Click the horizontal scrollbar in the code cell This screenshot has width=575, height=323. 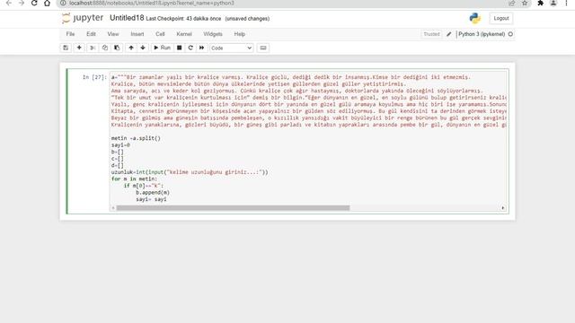(233, 208)
